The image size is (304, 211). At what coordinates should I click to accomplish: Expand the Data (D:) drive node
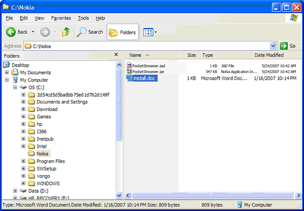pyautogui.click(x=15, y=191)
